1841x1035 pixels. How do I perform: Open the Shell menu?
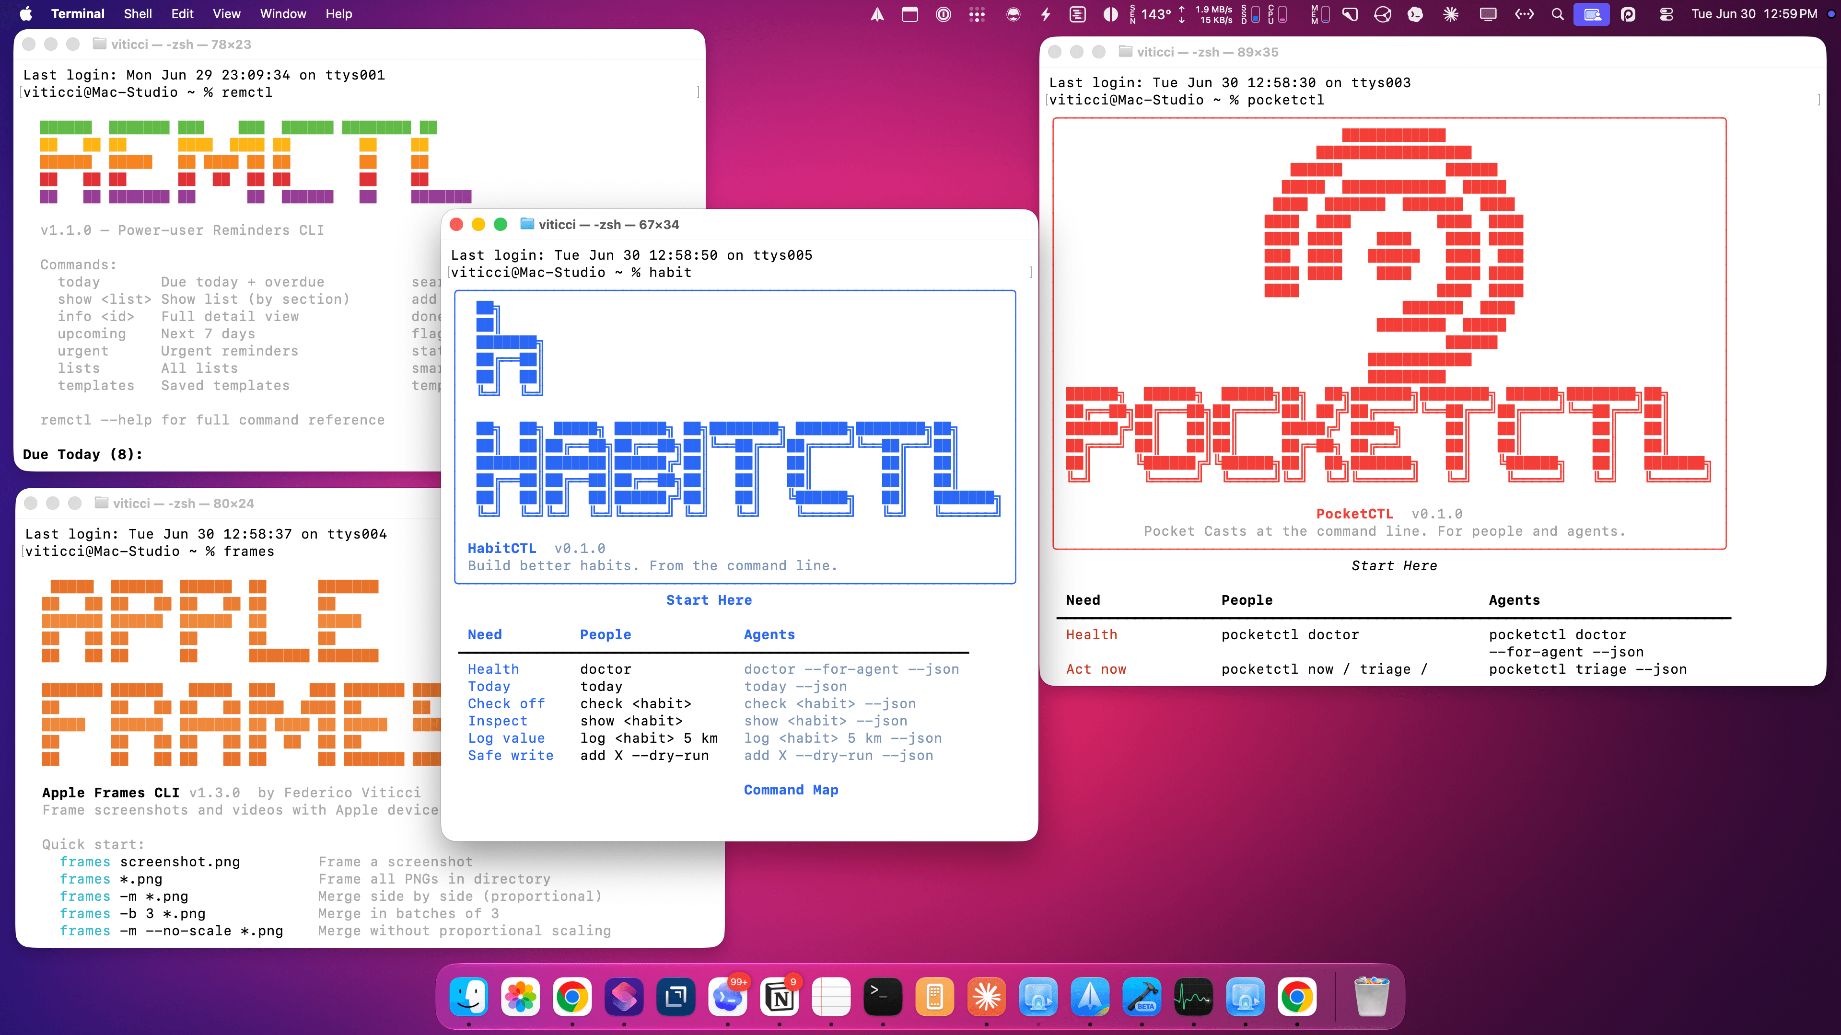tap(137, 13)
